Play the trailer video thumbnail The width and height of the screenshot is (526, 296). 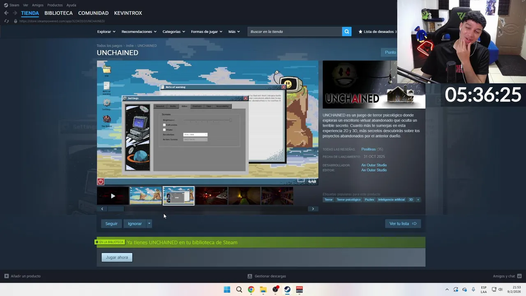point(113,196)
